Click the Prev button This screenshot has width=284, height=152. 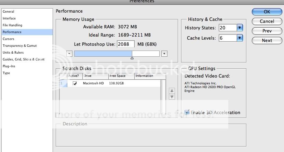point(267,31)
